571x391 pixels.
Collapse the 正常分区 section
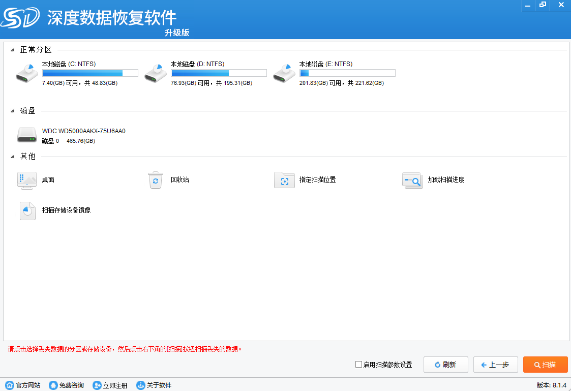point(12,50)
